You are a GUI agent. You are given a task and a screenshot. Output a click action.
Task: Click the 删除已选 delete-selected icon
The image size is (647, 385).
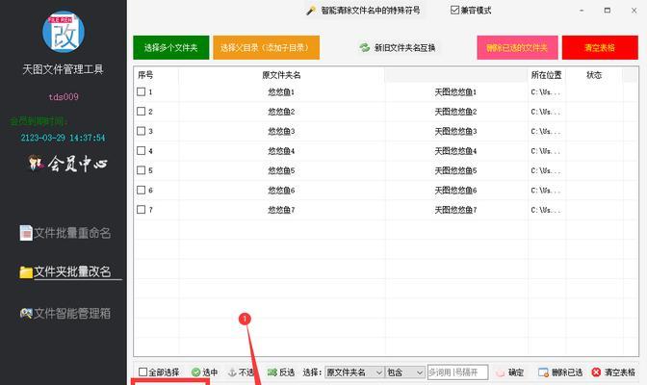[x=543, y=372]
